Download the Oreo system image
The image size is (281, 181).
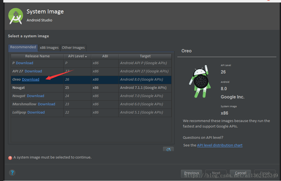[x=31, y=79]
